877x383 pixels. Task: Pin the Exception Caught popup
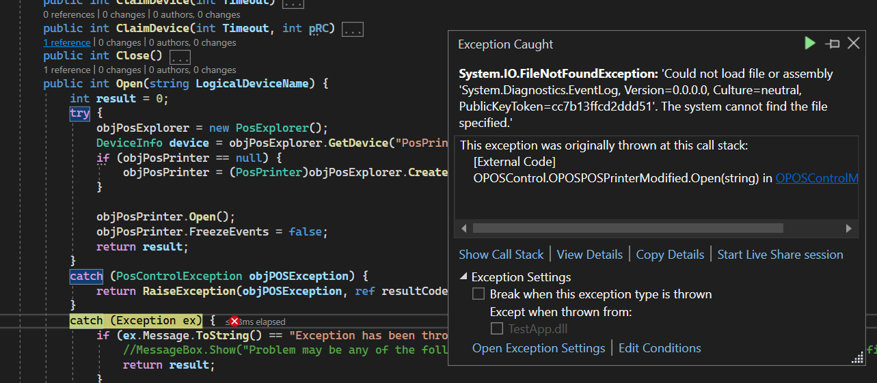point(832,44)
